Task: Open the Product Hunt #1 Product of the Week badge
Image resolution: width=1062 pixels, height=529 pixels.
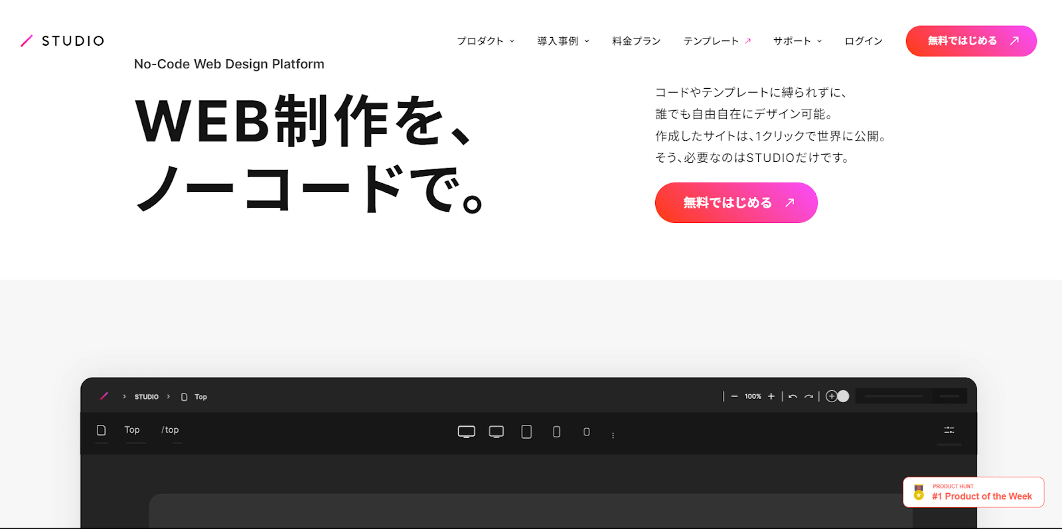Action: [x=973, y=492]
